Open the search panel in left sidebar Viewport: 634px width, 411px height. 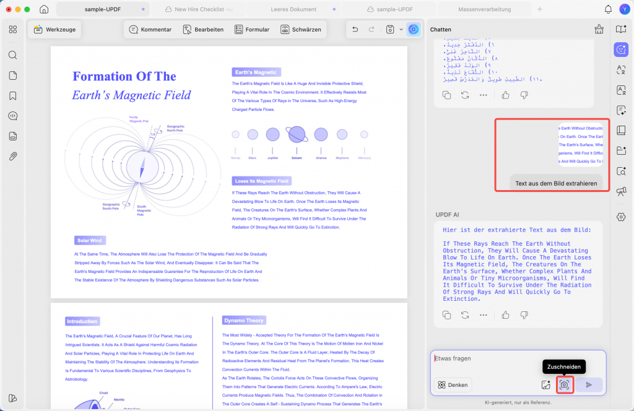13,55
